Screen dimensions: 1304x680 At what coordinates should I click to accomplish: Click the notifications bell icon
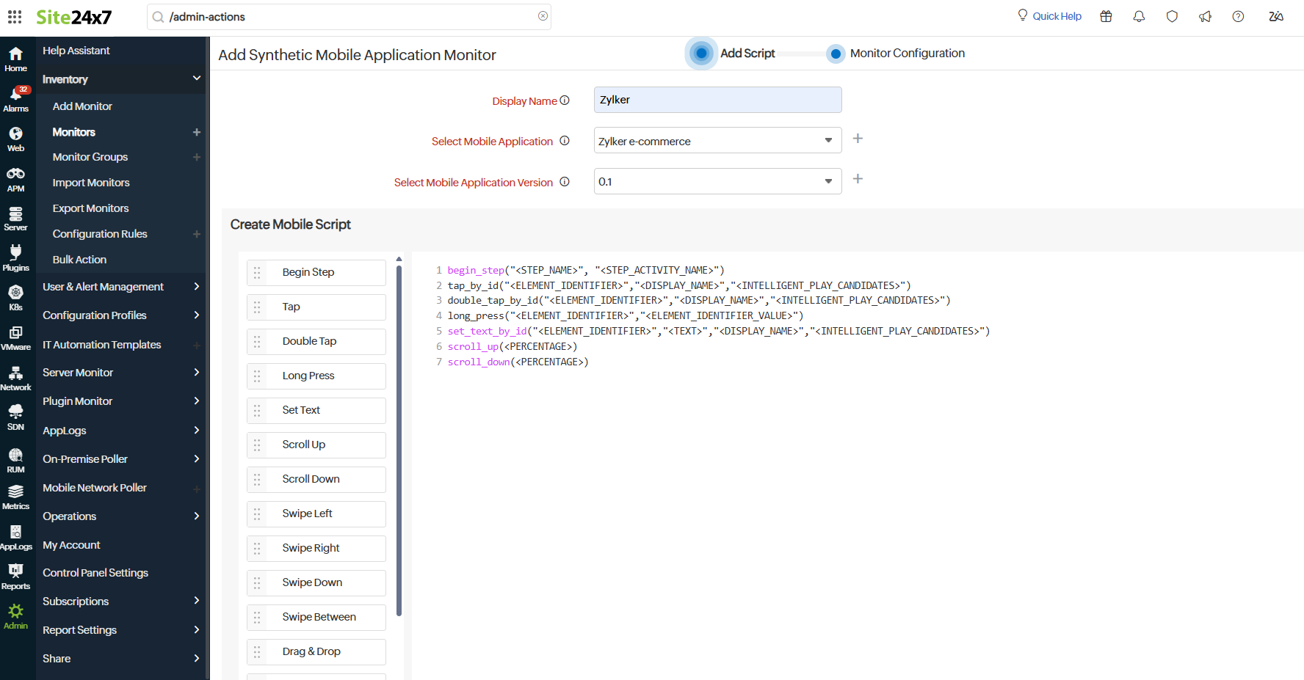pos(1139,15)
